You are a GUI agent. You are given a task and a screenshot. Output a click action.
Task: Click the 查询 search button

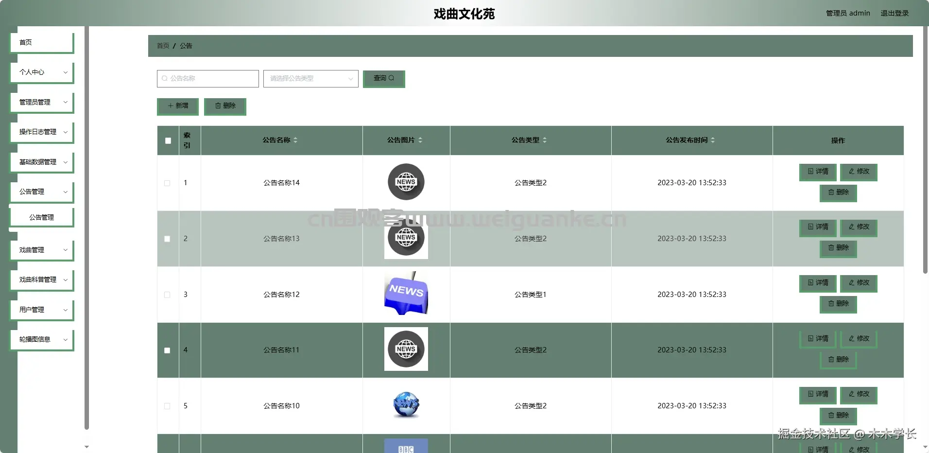pyautogui.click(x=384, y=79)
